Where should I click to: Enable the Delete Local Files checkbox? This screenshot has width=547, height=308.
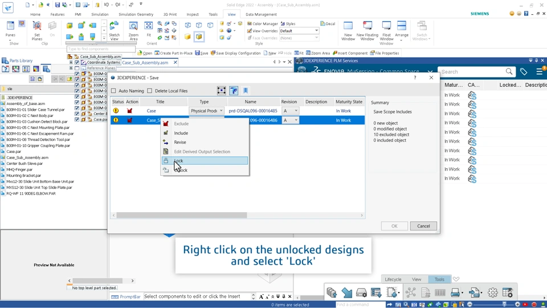click(150, 91)
